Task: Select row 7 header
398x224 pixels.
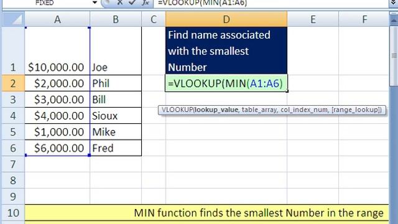Action: point(13,164)
